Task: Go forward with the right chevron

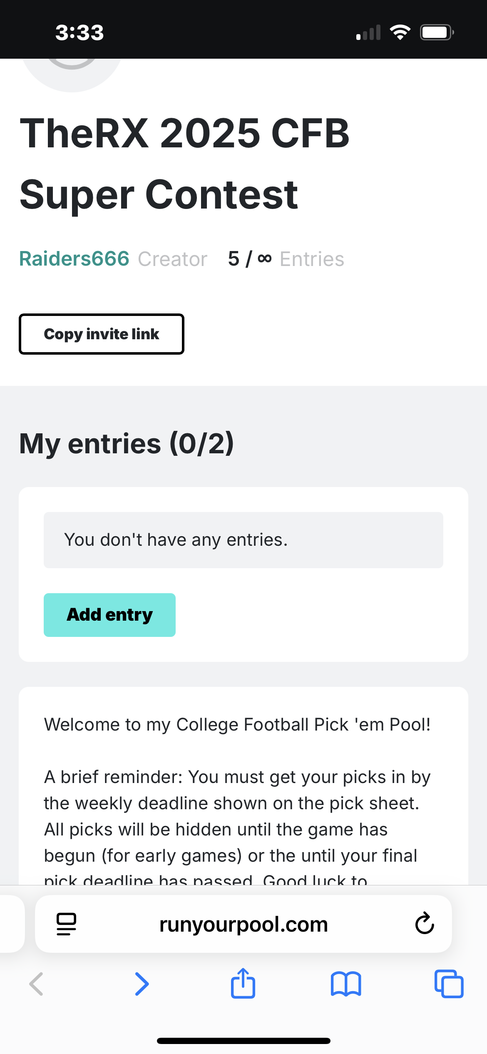Action: tap(142, 984)
